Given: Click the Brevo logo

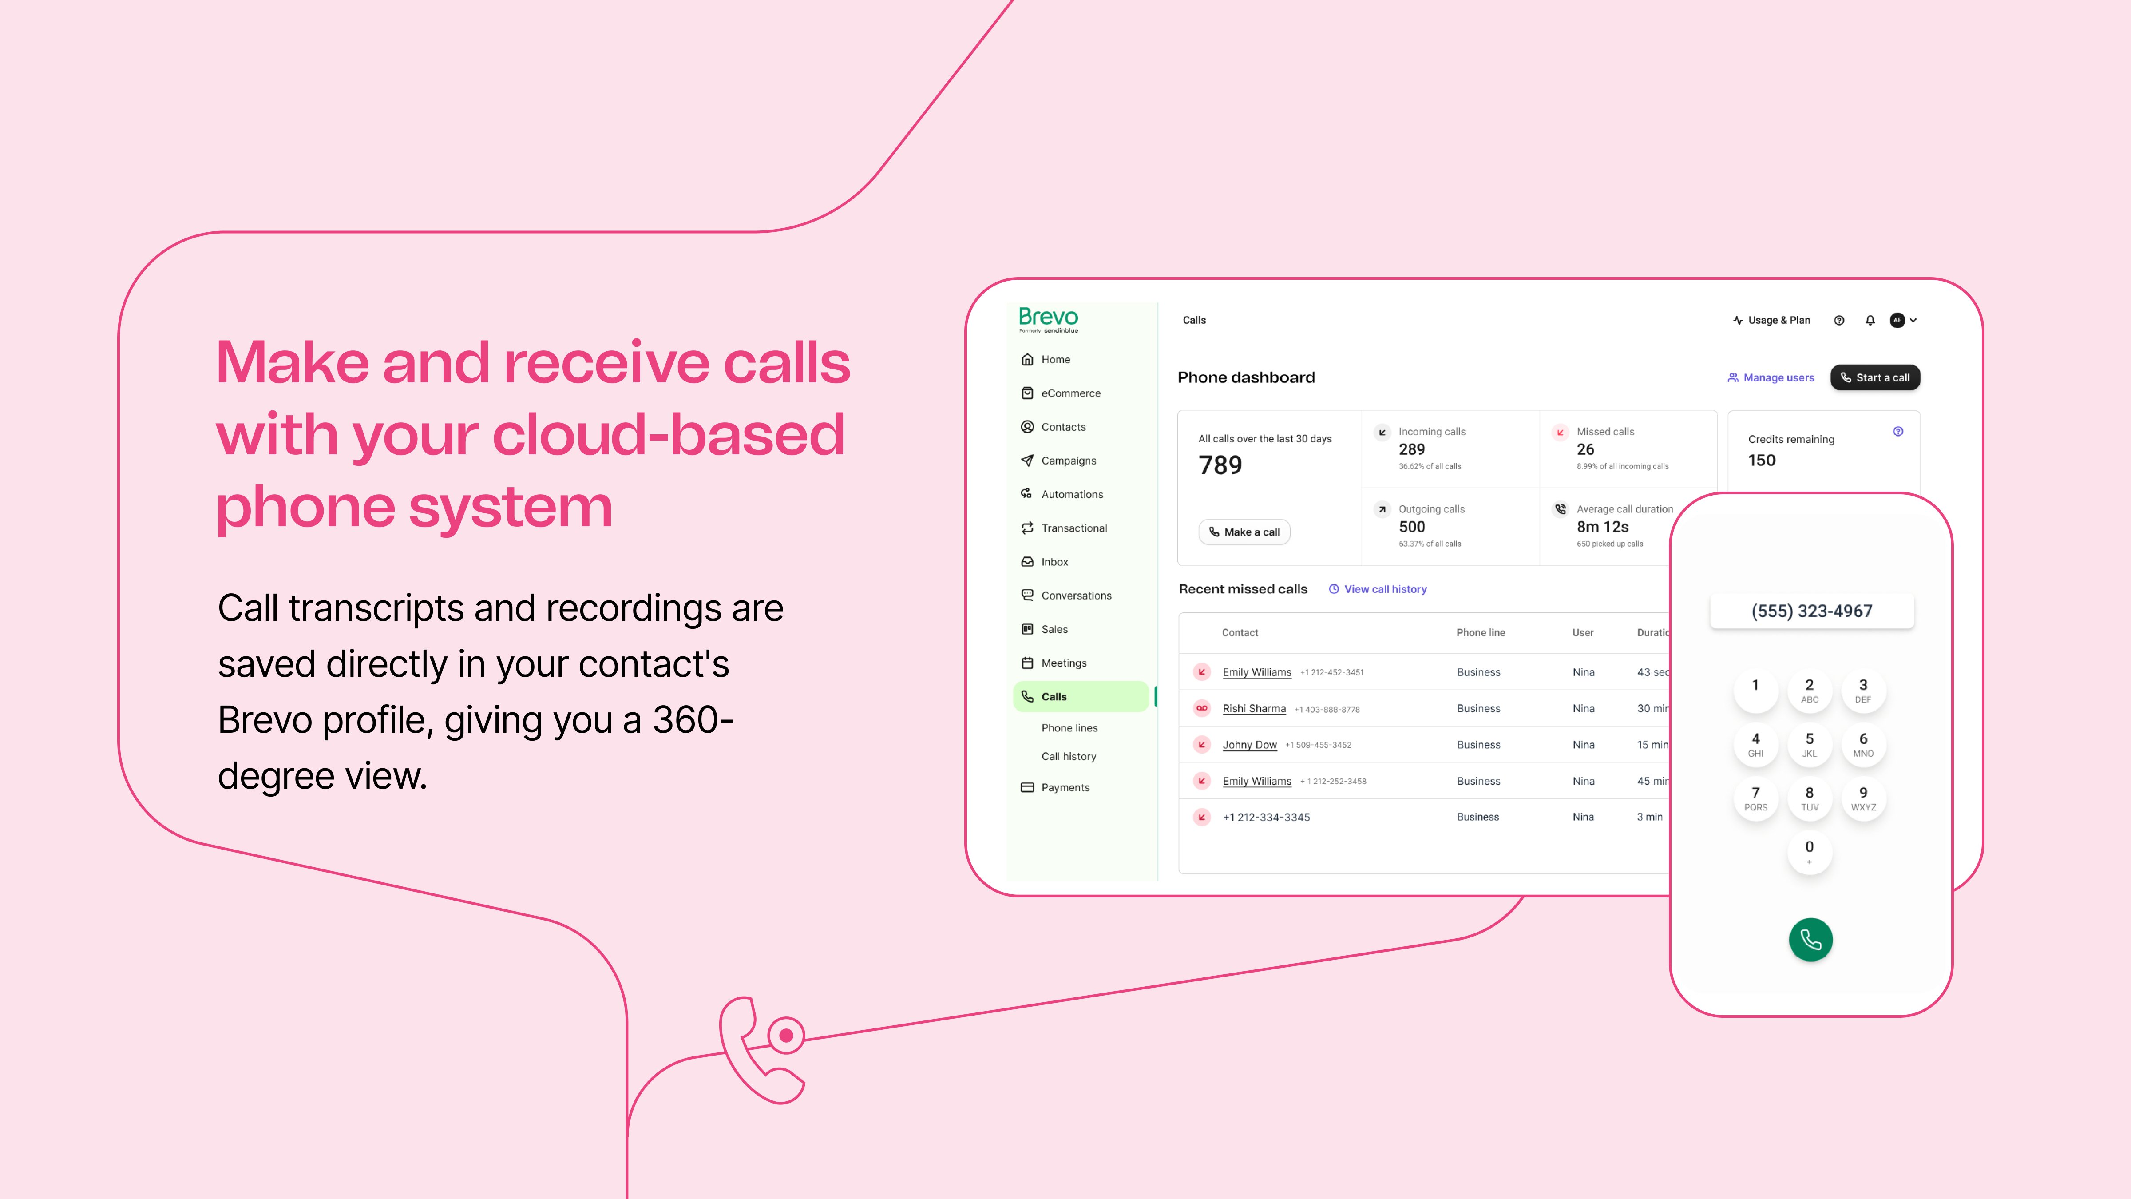Looking at the screenshot, I should click(1048, 319).
